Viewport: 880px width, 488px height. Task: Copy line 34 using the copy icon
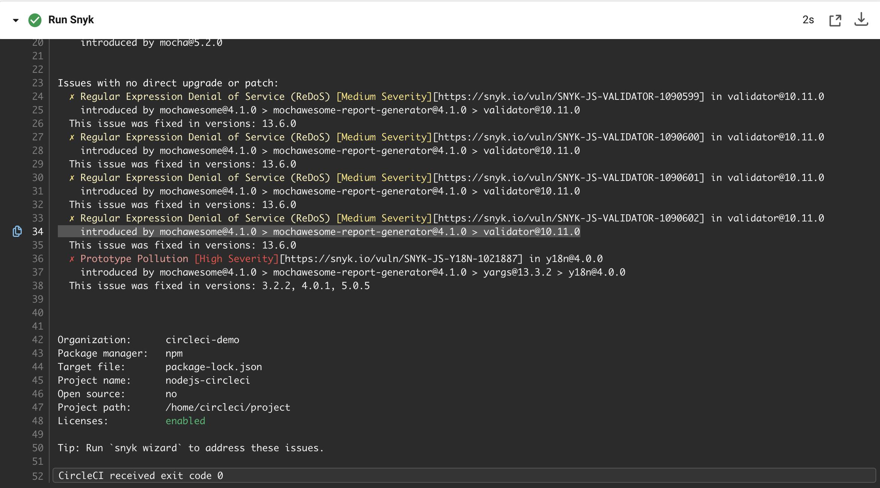tap(17, 231)
